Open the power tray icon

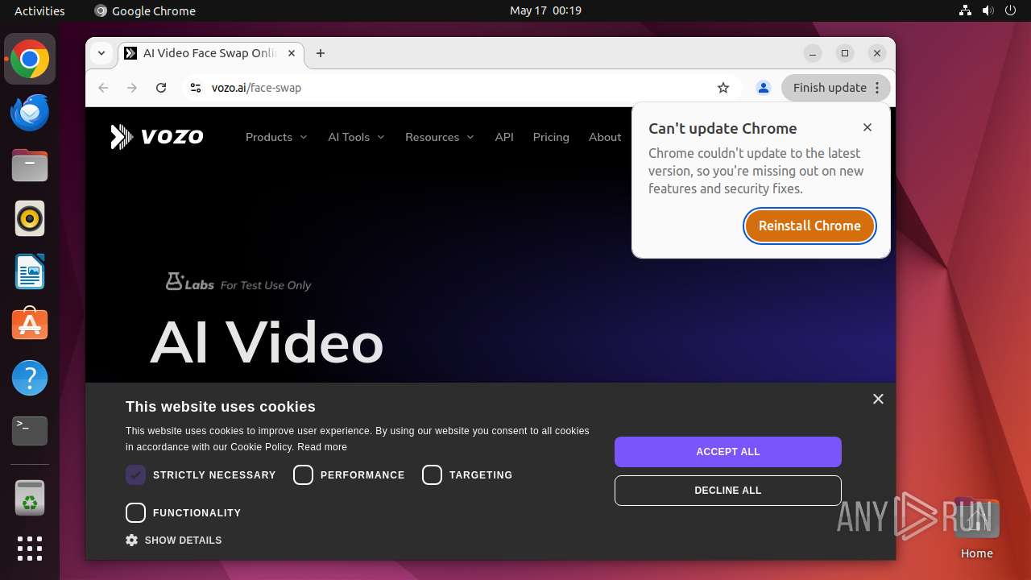(1011, 10)
